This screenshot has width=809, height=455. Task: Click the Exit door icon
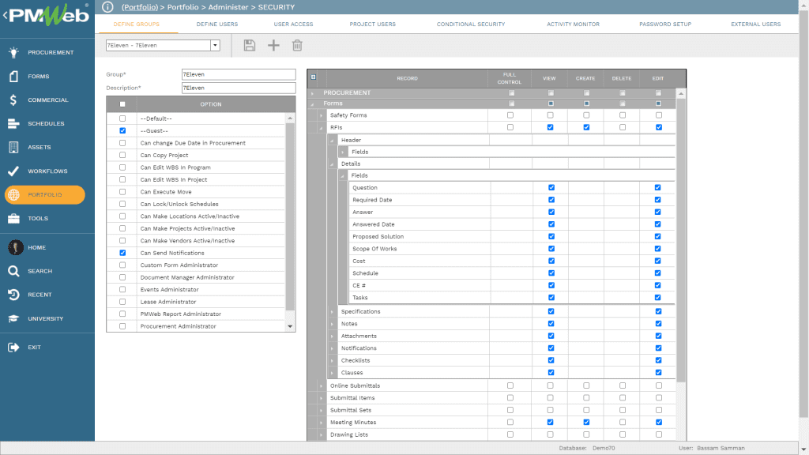[x=14, y=348]
